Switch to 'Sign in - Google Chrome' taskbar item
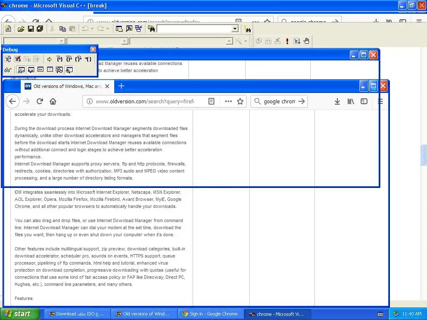This screenshot has height=320, width=427. [x=211, y=314]
